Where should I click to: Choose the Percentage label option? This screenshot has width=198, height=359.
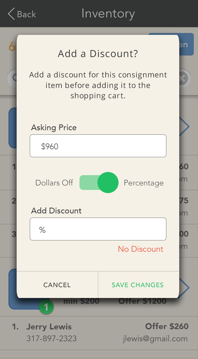[144, 183]
